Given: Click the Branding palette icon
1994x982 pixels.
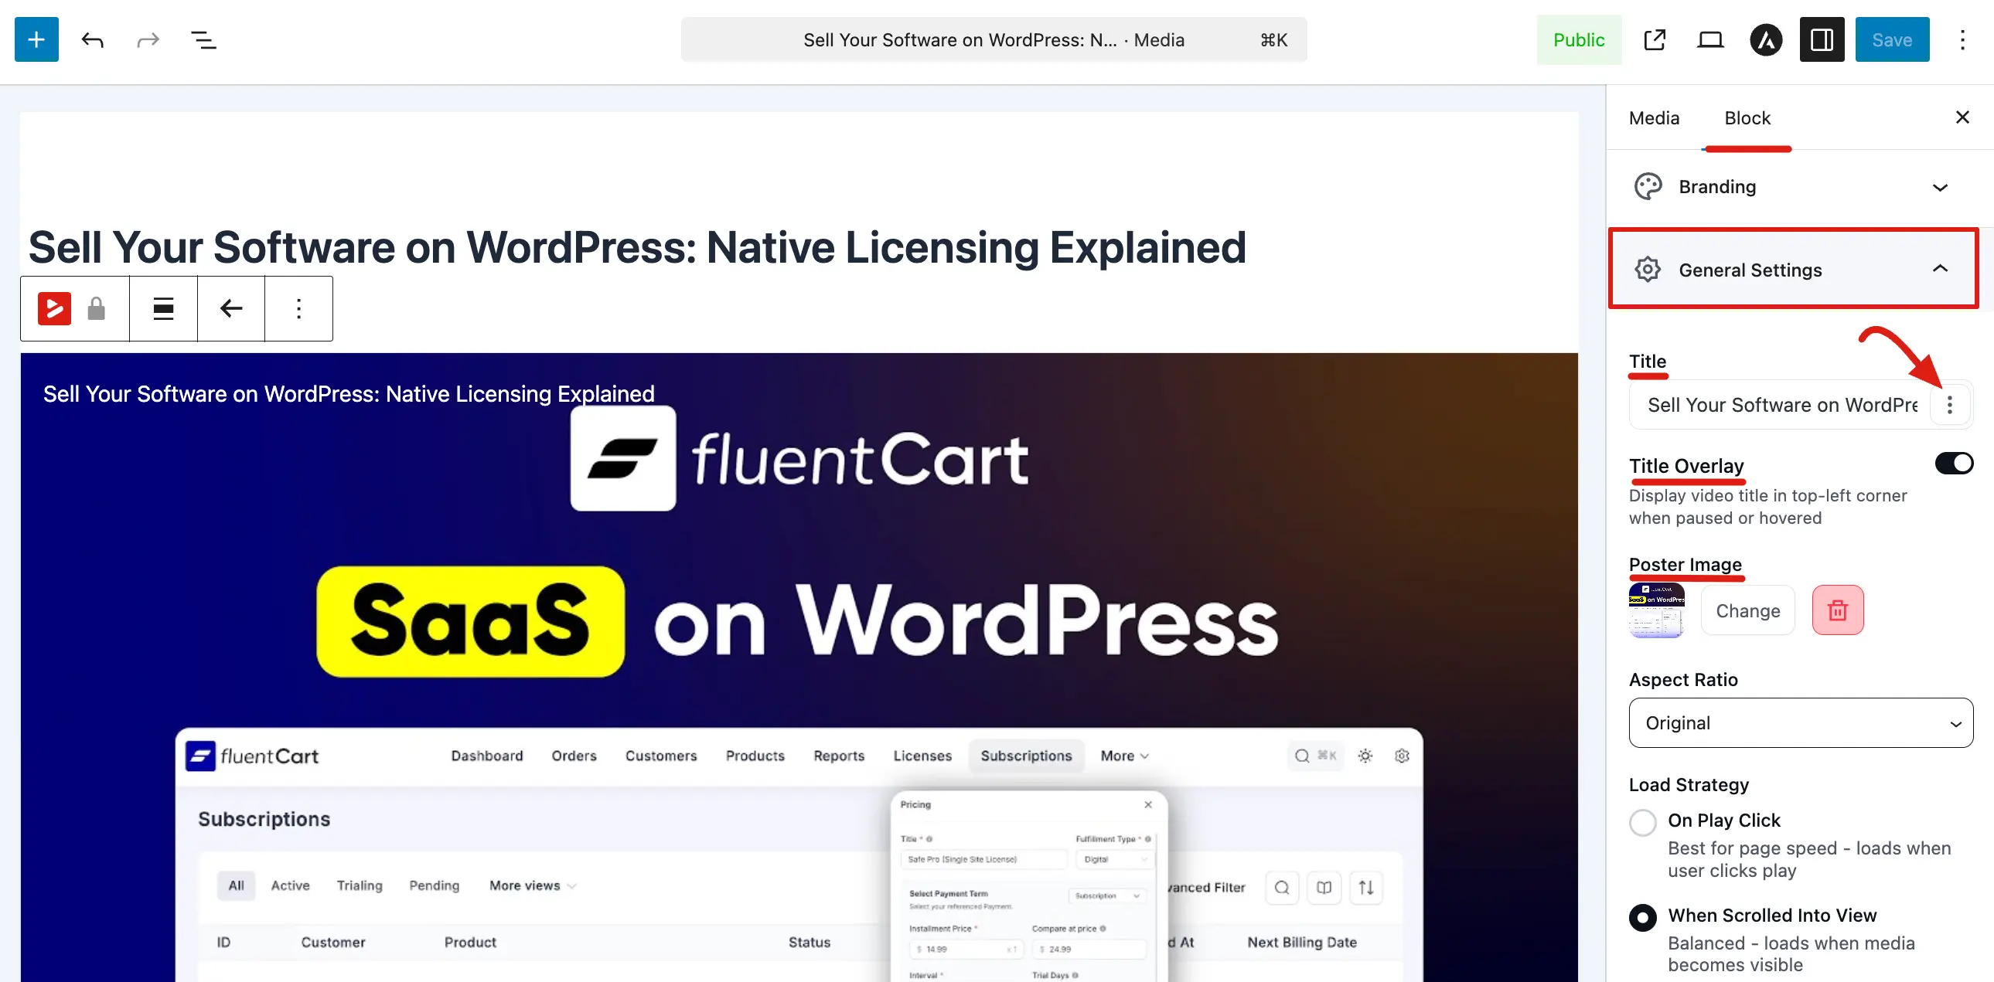Looking at the screenshot, I should pyautogui.click(x=1648, y=187).
